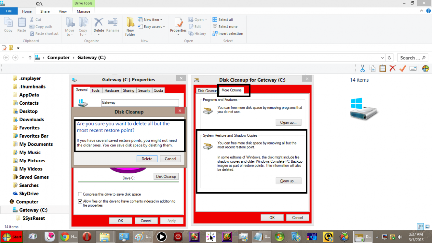This screenshot has height=243, width=432.
Task: Expand the Properties dropdown in ribbon
Action: (178, 34)
